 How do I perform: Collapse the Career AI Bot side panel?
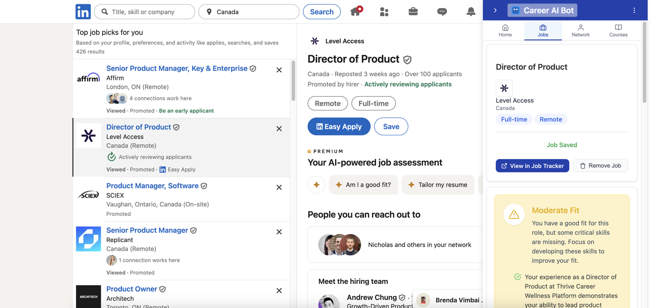point(495,10)
